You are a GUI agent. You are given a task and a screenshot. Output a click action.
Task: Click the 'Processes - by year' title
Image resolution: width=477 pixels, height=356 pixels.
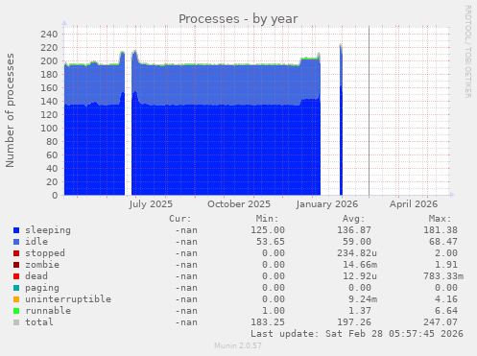[x=238, y=19]
